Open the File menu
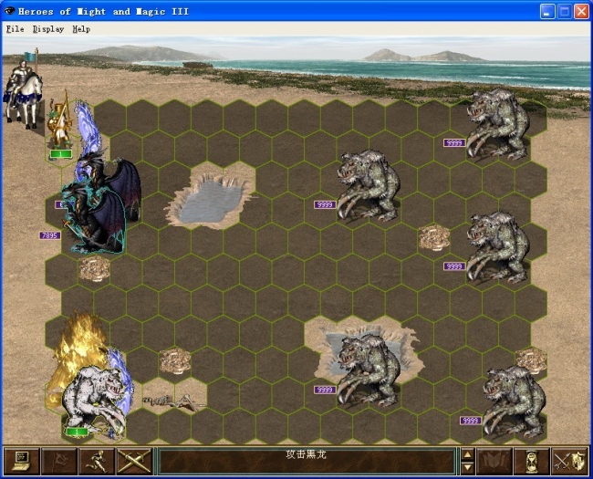This screenshot has width=593, height=479. (16, 29)
